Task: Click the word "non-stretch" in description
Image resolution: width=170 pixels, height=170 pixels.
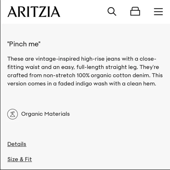Action: coord(59,75)
